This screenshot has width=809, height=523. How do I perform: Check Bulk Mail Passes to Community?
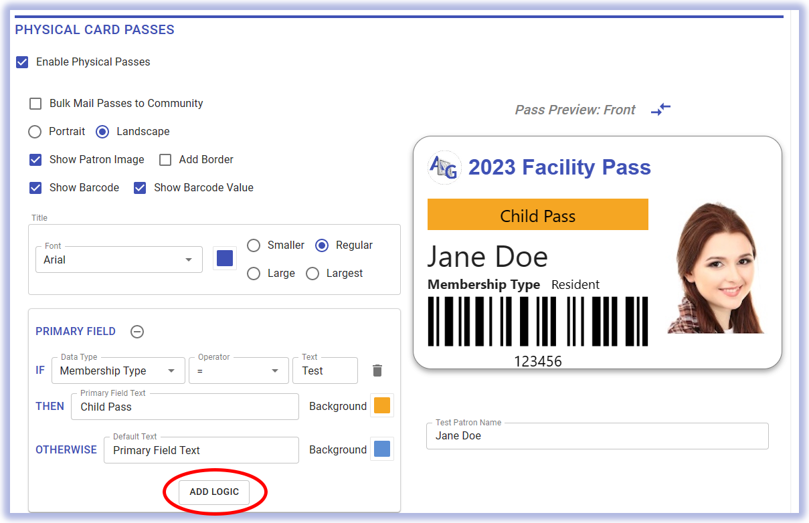pyautogui.click(x=35, y=104)
